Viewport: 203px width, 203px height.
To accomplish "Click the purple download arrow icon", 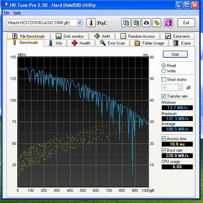I will [168, 23].
